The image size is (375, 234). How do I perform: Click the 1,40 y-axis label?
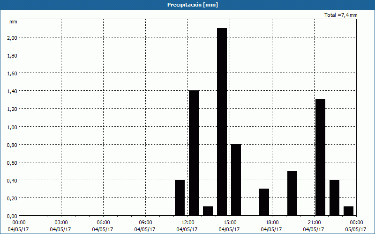pyautogui.click(x=12, y=91)
